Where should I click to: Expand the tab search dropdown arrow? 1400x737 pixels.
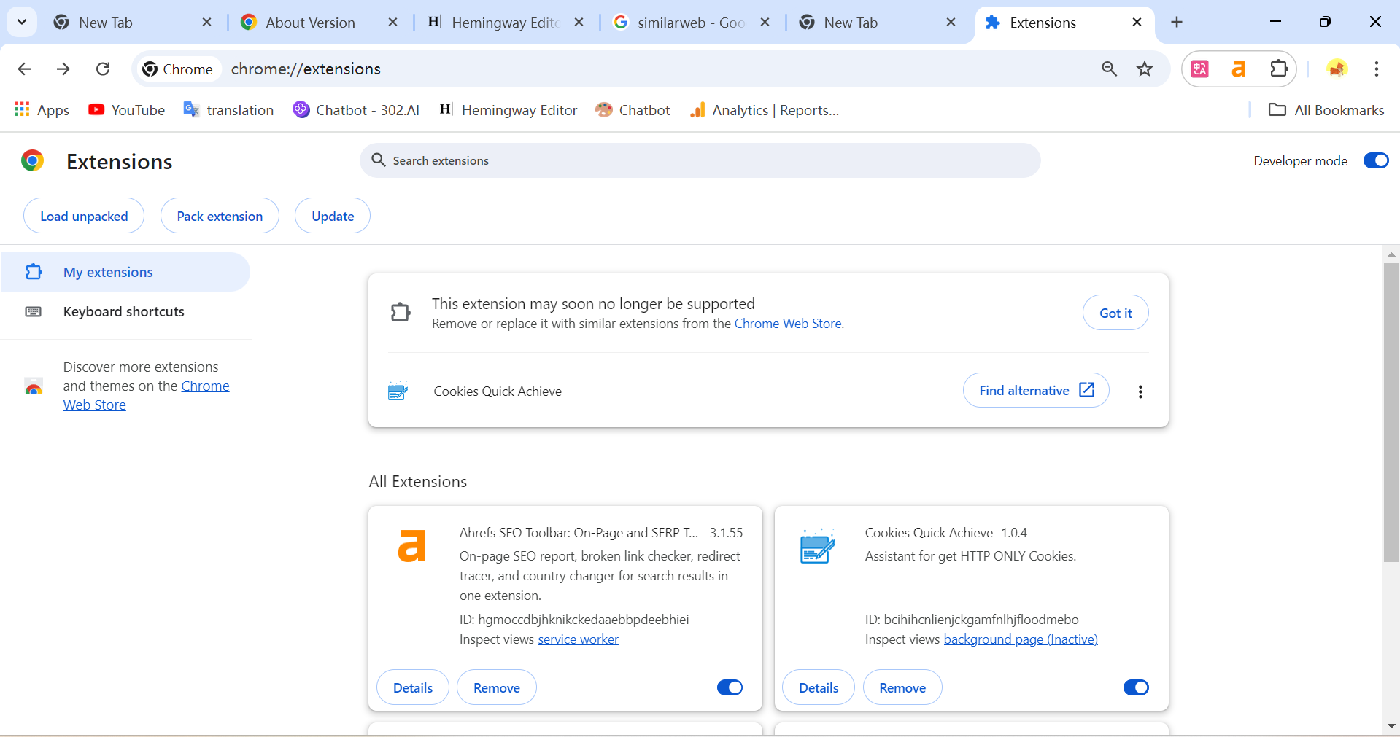pos(22,22)
